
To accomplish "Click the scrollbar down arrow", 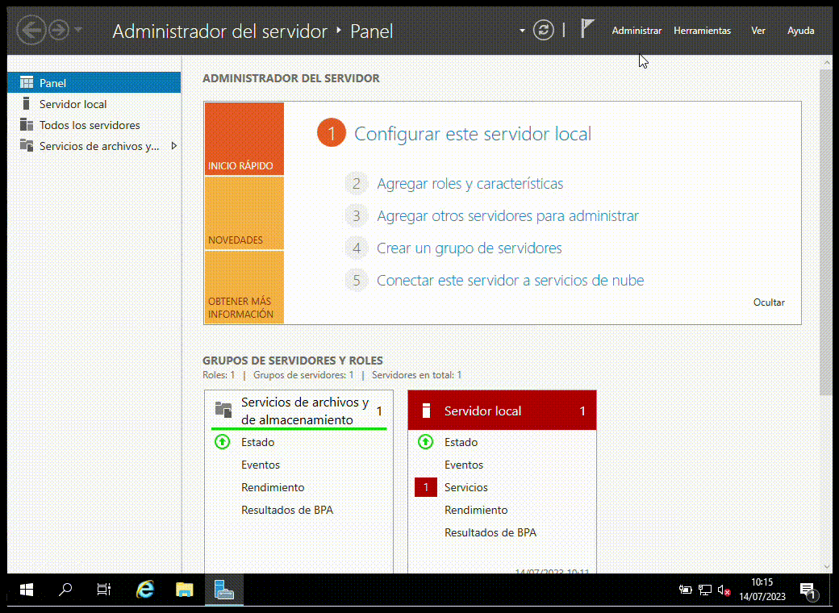I will (x=826, y=566).
